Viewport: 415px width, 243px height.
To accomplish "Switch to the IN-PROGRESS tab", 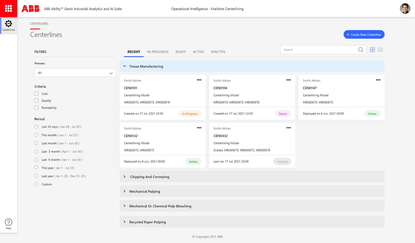I will [157, 52].
